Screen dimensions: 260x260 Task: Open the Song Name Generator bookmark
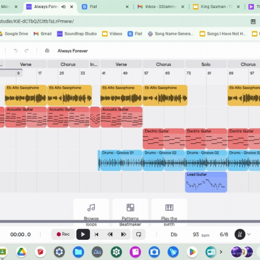pos(170,34)
